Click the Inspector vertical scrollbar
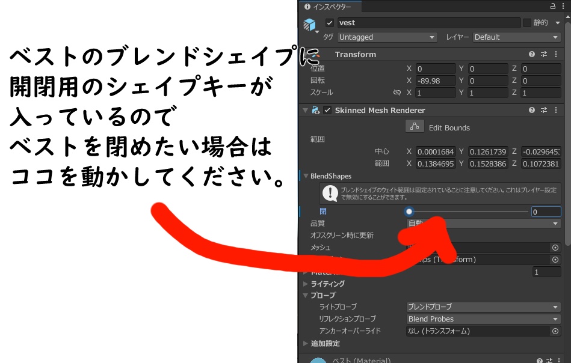The height and width of the screenshot is (363, 571). 568,135
